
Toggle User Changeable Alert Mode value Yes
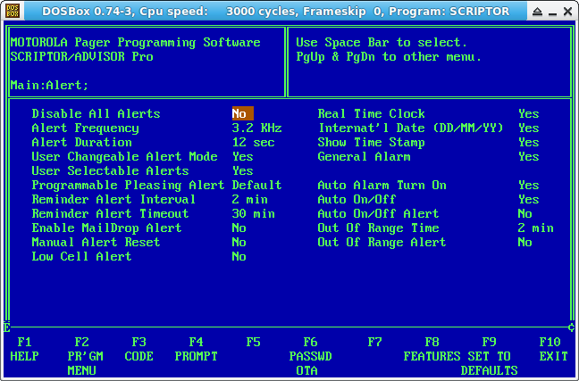pos(243,156)
